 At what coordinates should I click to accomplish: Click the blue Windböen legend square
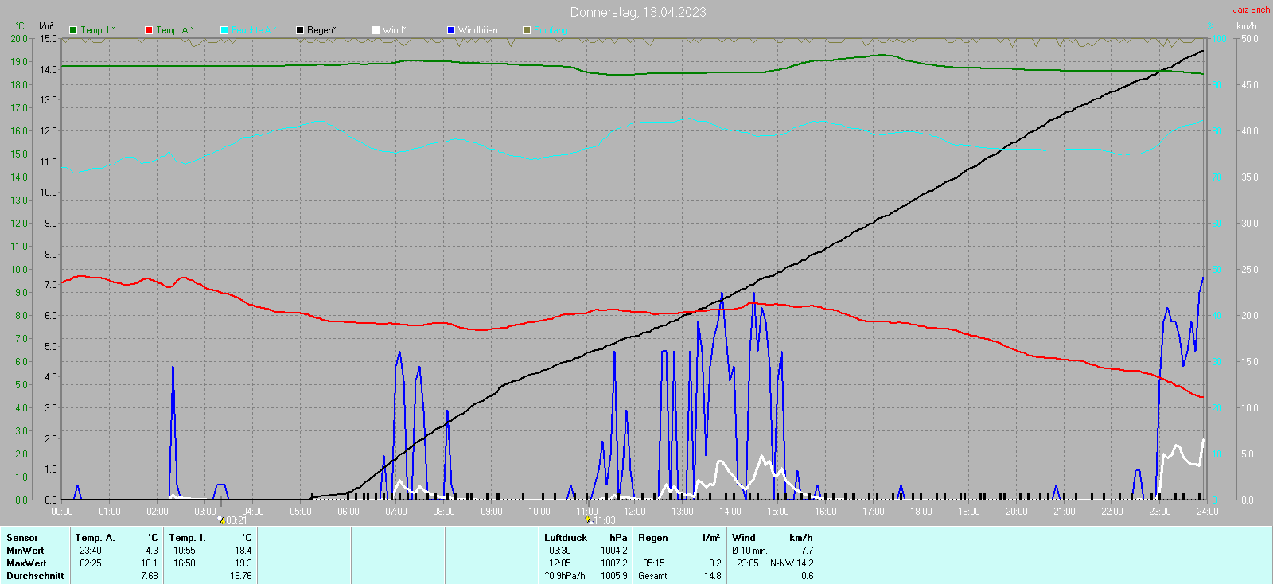coord(451,30)
